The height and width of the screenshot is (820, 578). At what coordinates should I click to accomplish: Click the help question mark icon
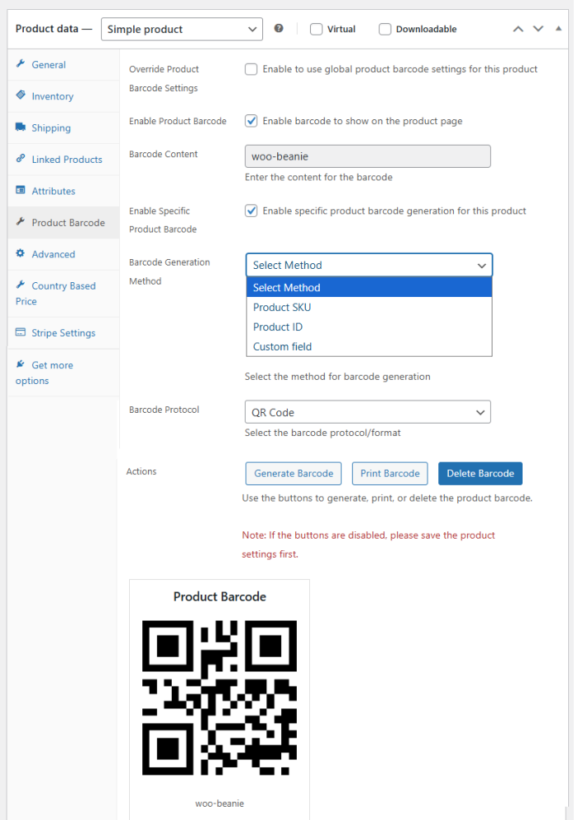279,28
